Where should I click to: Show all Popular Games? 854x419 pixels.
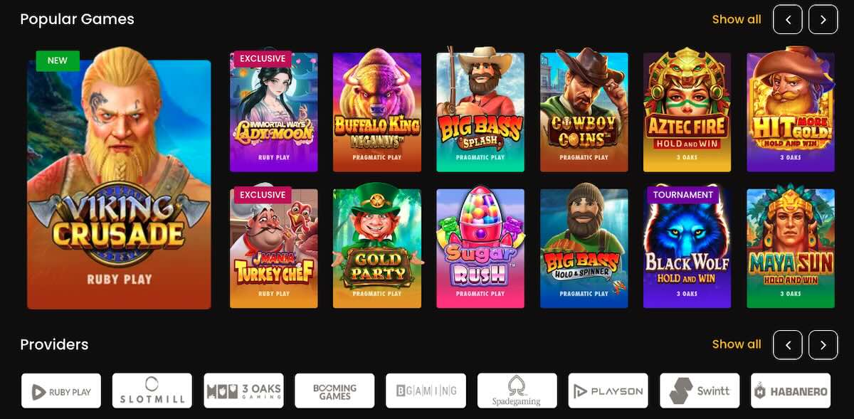(x=737, y=20)
